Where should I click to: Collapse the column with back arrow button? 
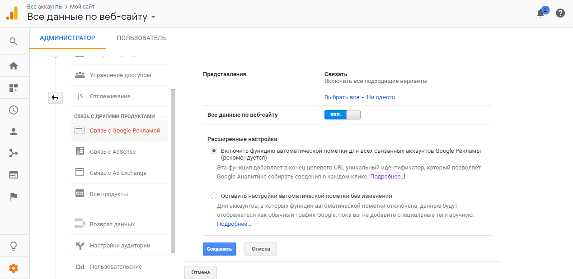55,97
